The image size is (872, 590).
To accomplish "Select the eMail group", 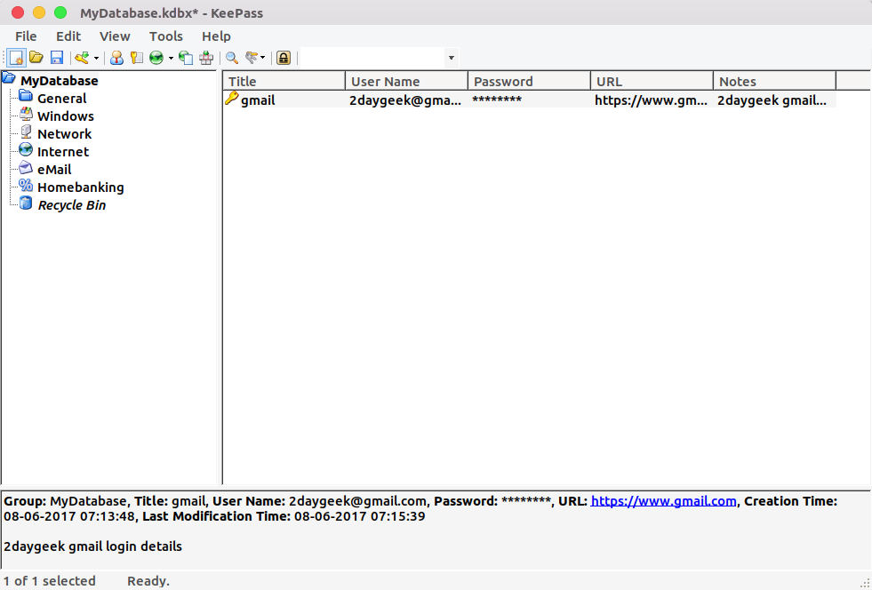I will pos(54,170).
